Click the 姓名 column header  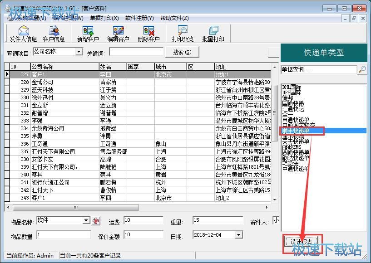click(113, 67)
